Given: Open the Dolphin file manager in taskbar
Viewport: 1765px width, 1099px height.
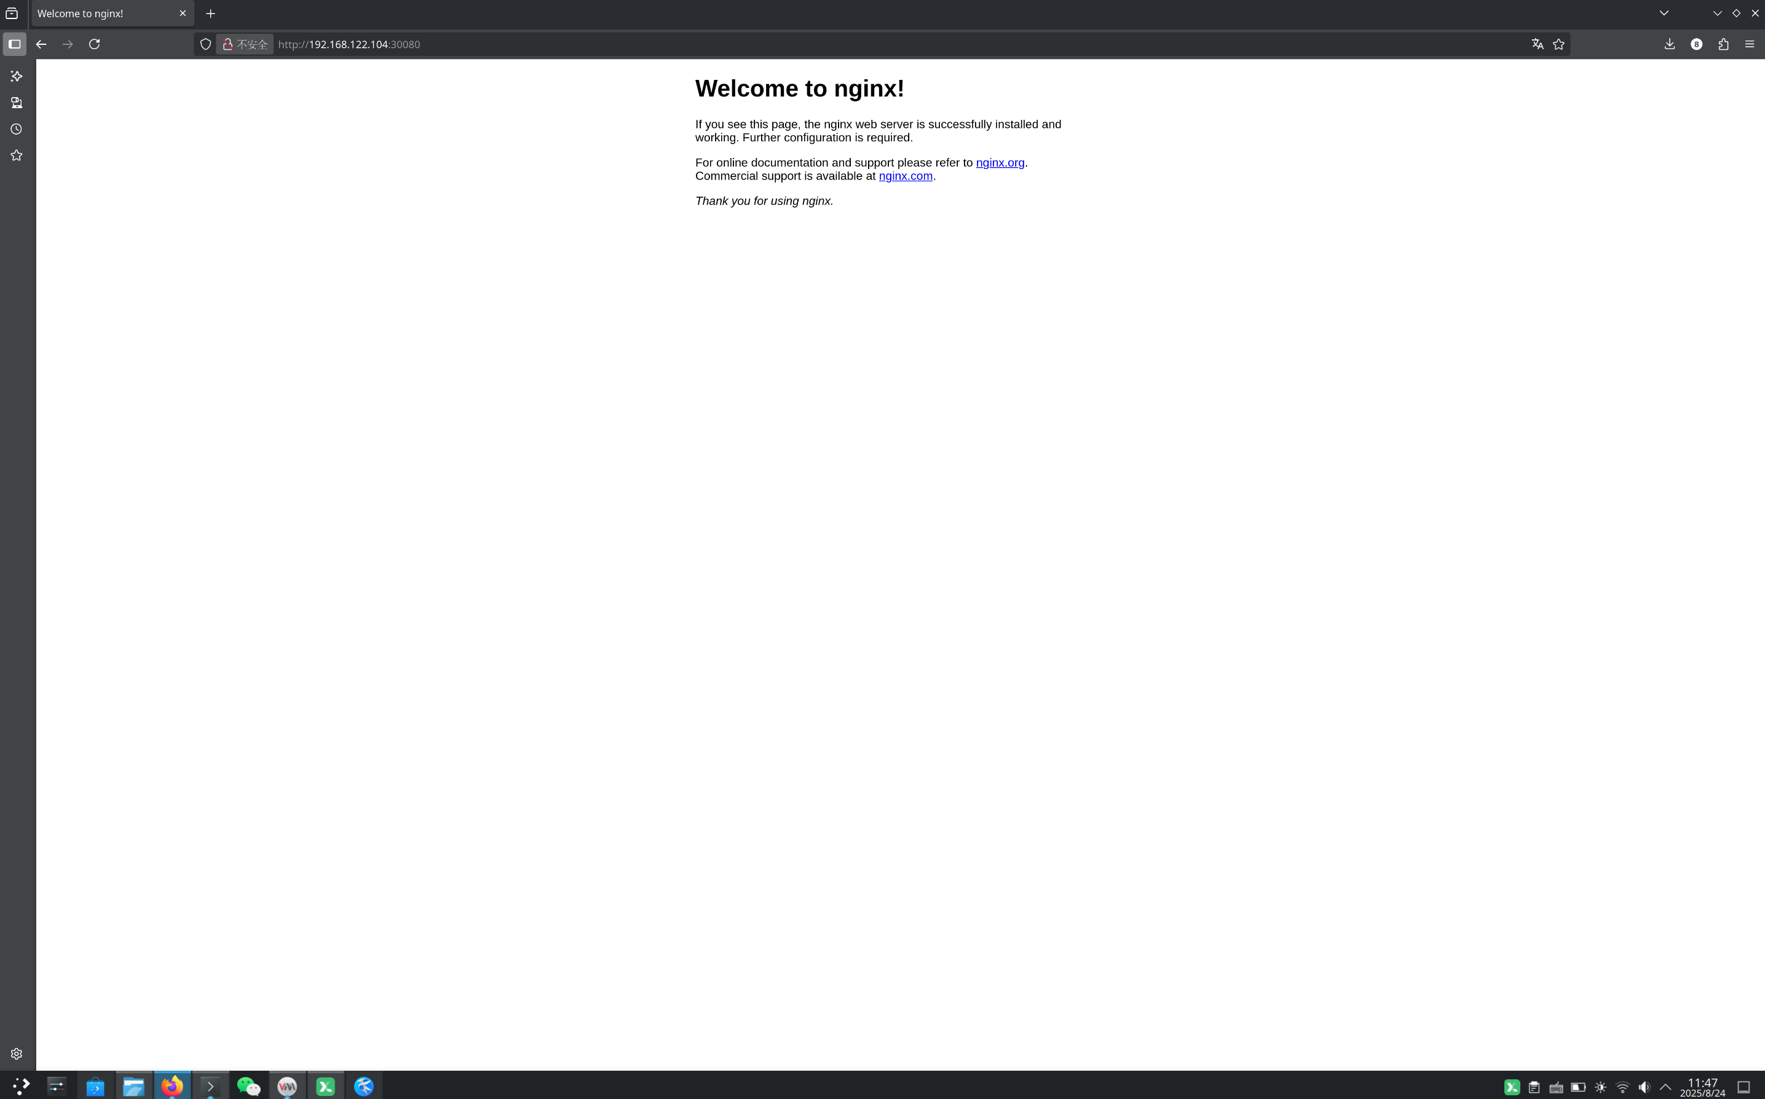Looking at the screenshot, I should pyautogui.click(x=134, y=1086).
